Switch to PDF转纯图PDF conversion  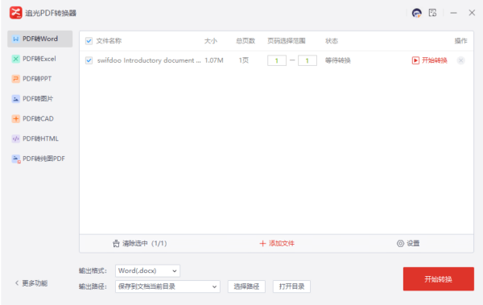pyautogui.click(x=39, y=159)
